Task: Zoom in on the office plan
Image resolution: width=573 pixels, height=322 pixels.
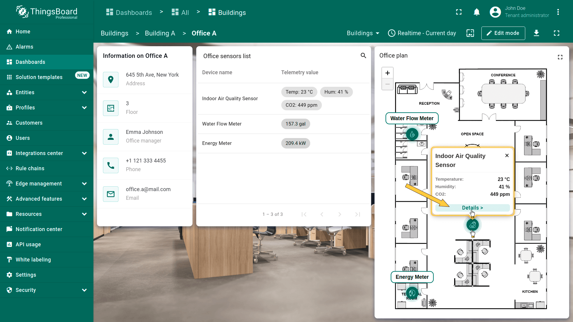Action: [387, 73]
